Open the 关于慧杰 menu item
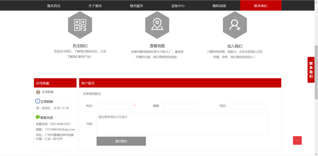The height and width of the screenshot is (156, 318). point(95,6)
